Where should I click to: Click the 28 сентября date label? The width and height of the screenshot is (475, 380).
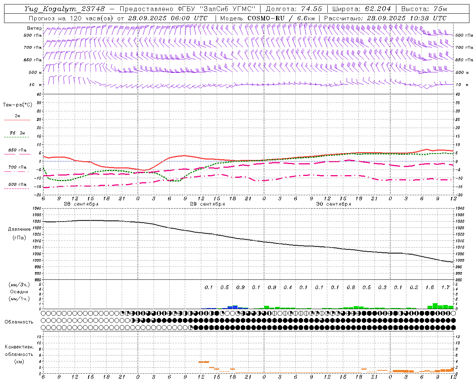81,204
